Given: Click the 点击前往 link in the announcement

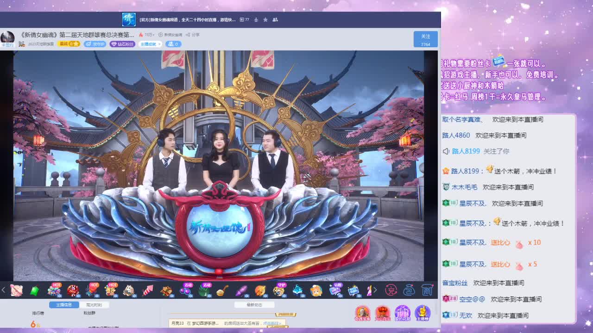Looking at the screenshot, I should (272, 323).
